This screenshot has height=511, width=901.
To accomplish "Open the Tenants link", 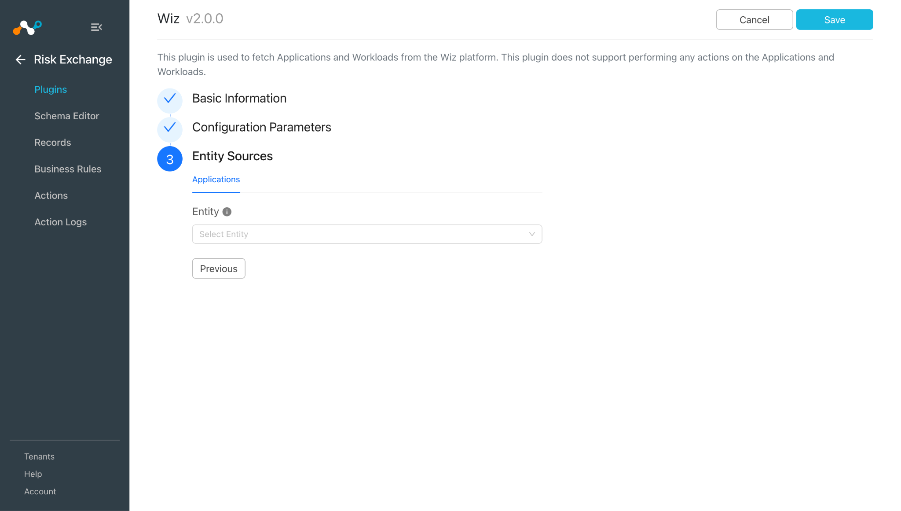I will [x=39, y=456].
